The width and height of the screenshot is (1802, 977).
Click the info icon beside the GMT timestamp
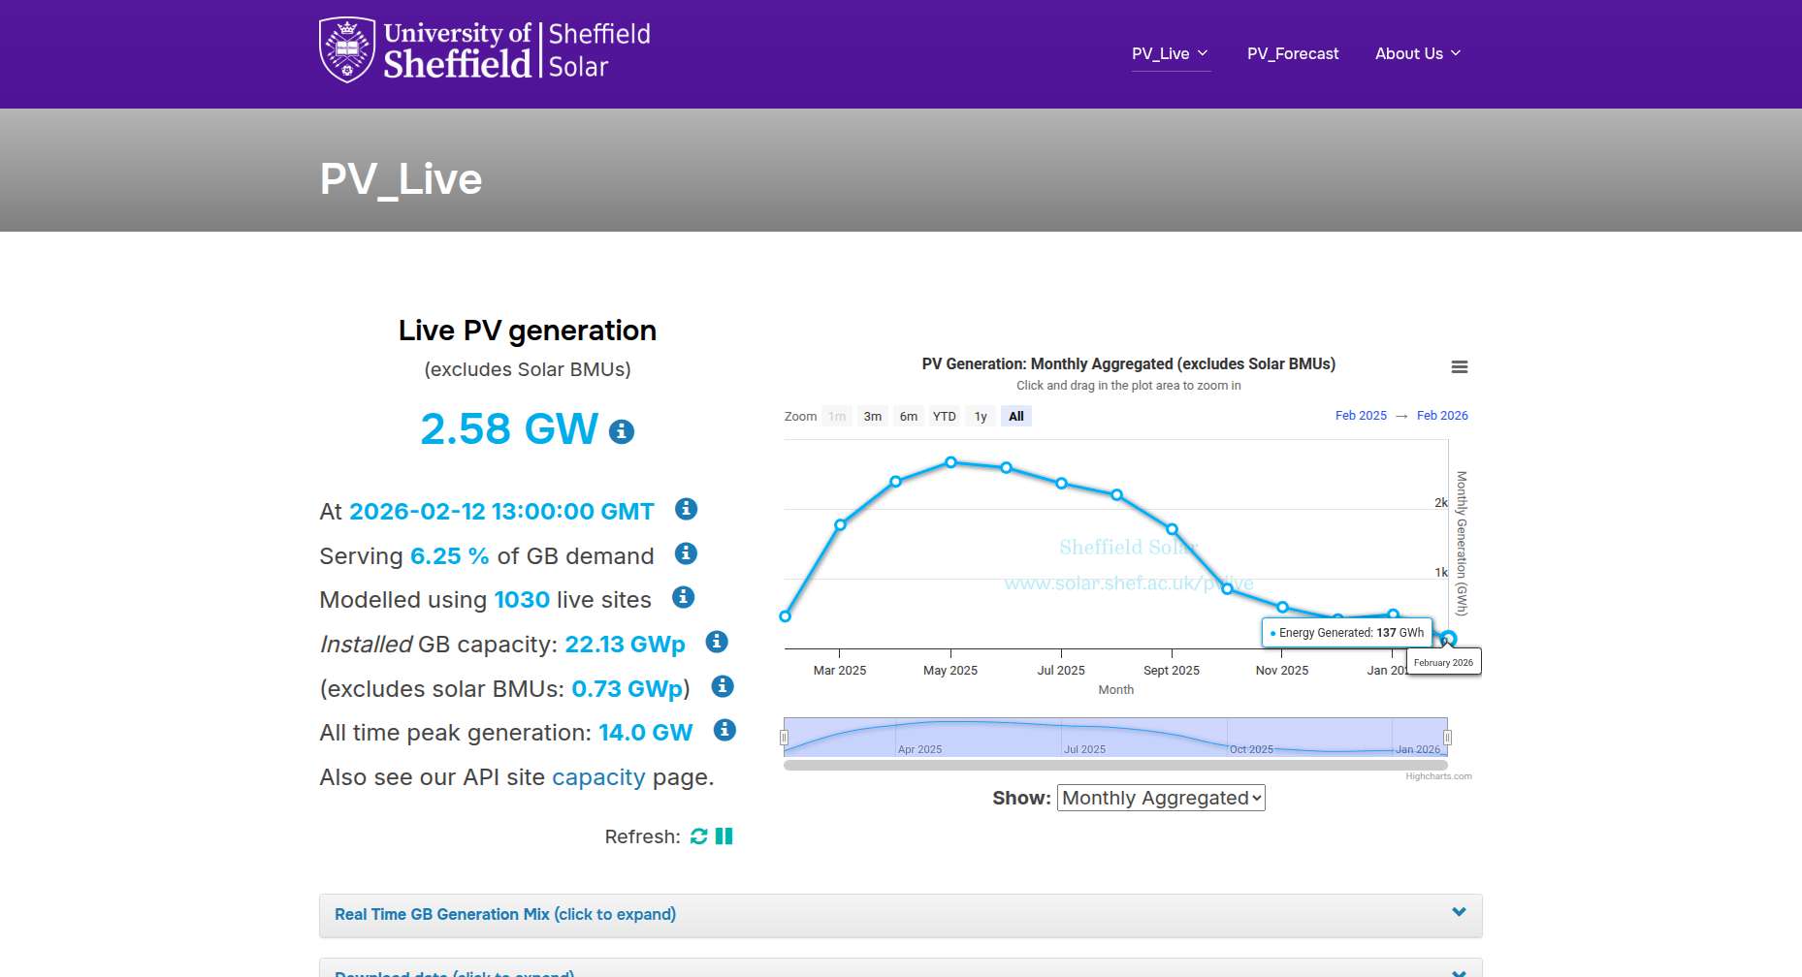coord(686,509)
